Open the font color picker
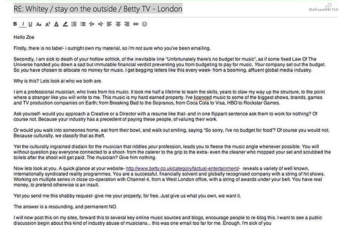 coord(56,24)
